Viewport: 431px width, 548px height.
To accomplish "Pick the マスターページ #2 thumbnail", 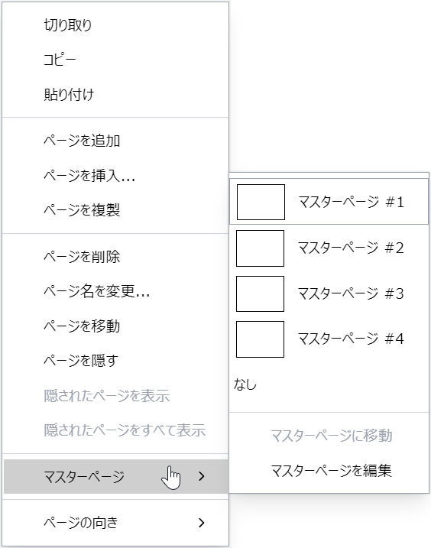I will tap(260, 248).
